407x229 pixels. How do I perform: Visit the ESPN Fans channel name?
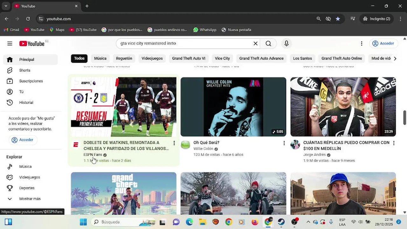click(93, 155)
